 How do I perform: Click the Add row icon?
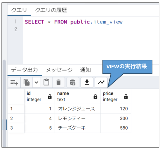14,82
